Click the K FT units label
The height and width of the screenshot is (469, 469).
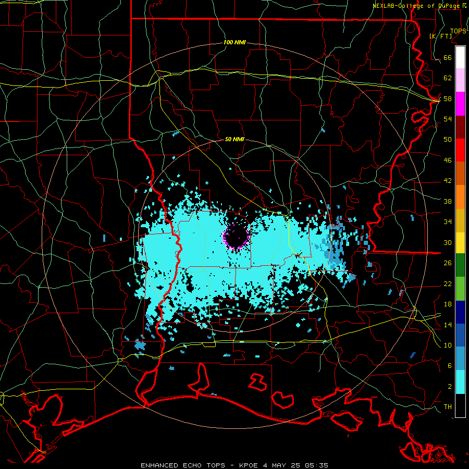tap(441, 36)
